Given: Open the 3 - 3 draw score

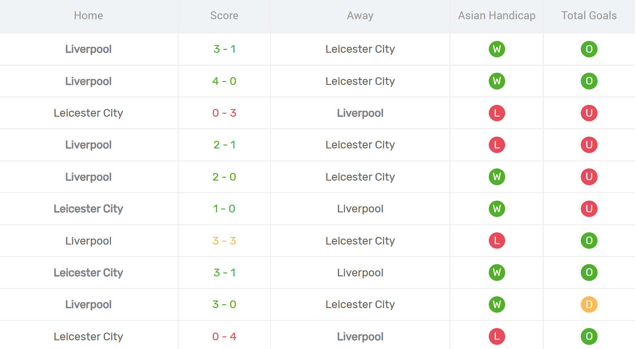Looking at the screenshot, I should 224,241.
